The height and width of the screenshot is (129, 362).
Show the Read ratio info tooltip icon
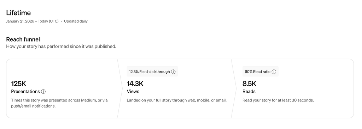[274, 72]
